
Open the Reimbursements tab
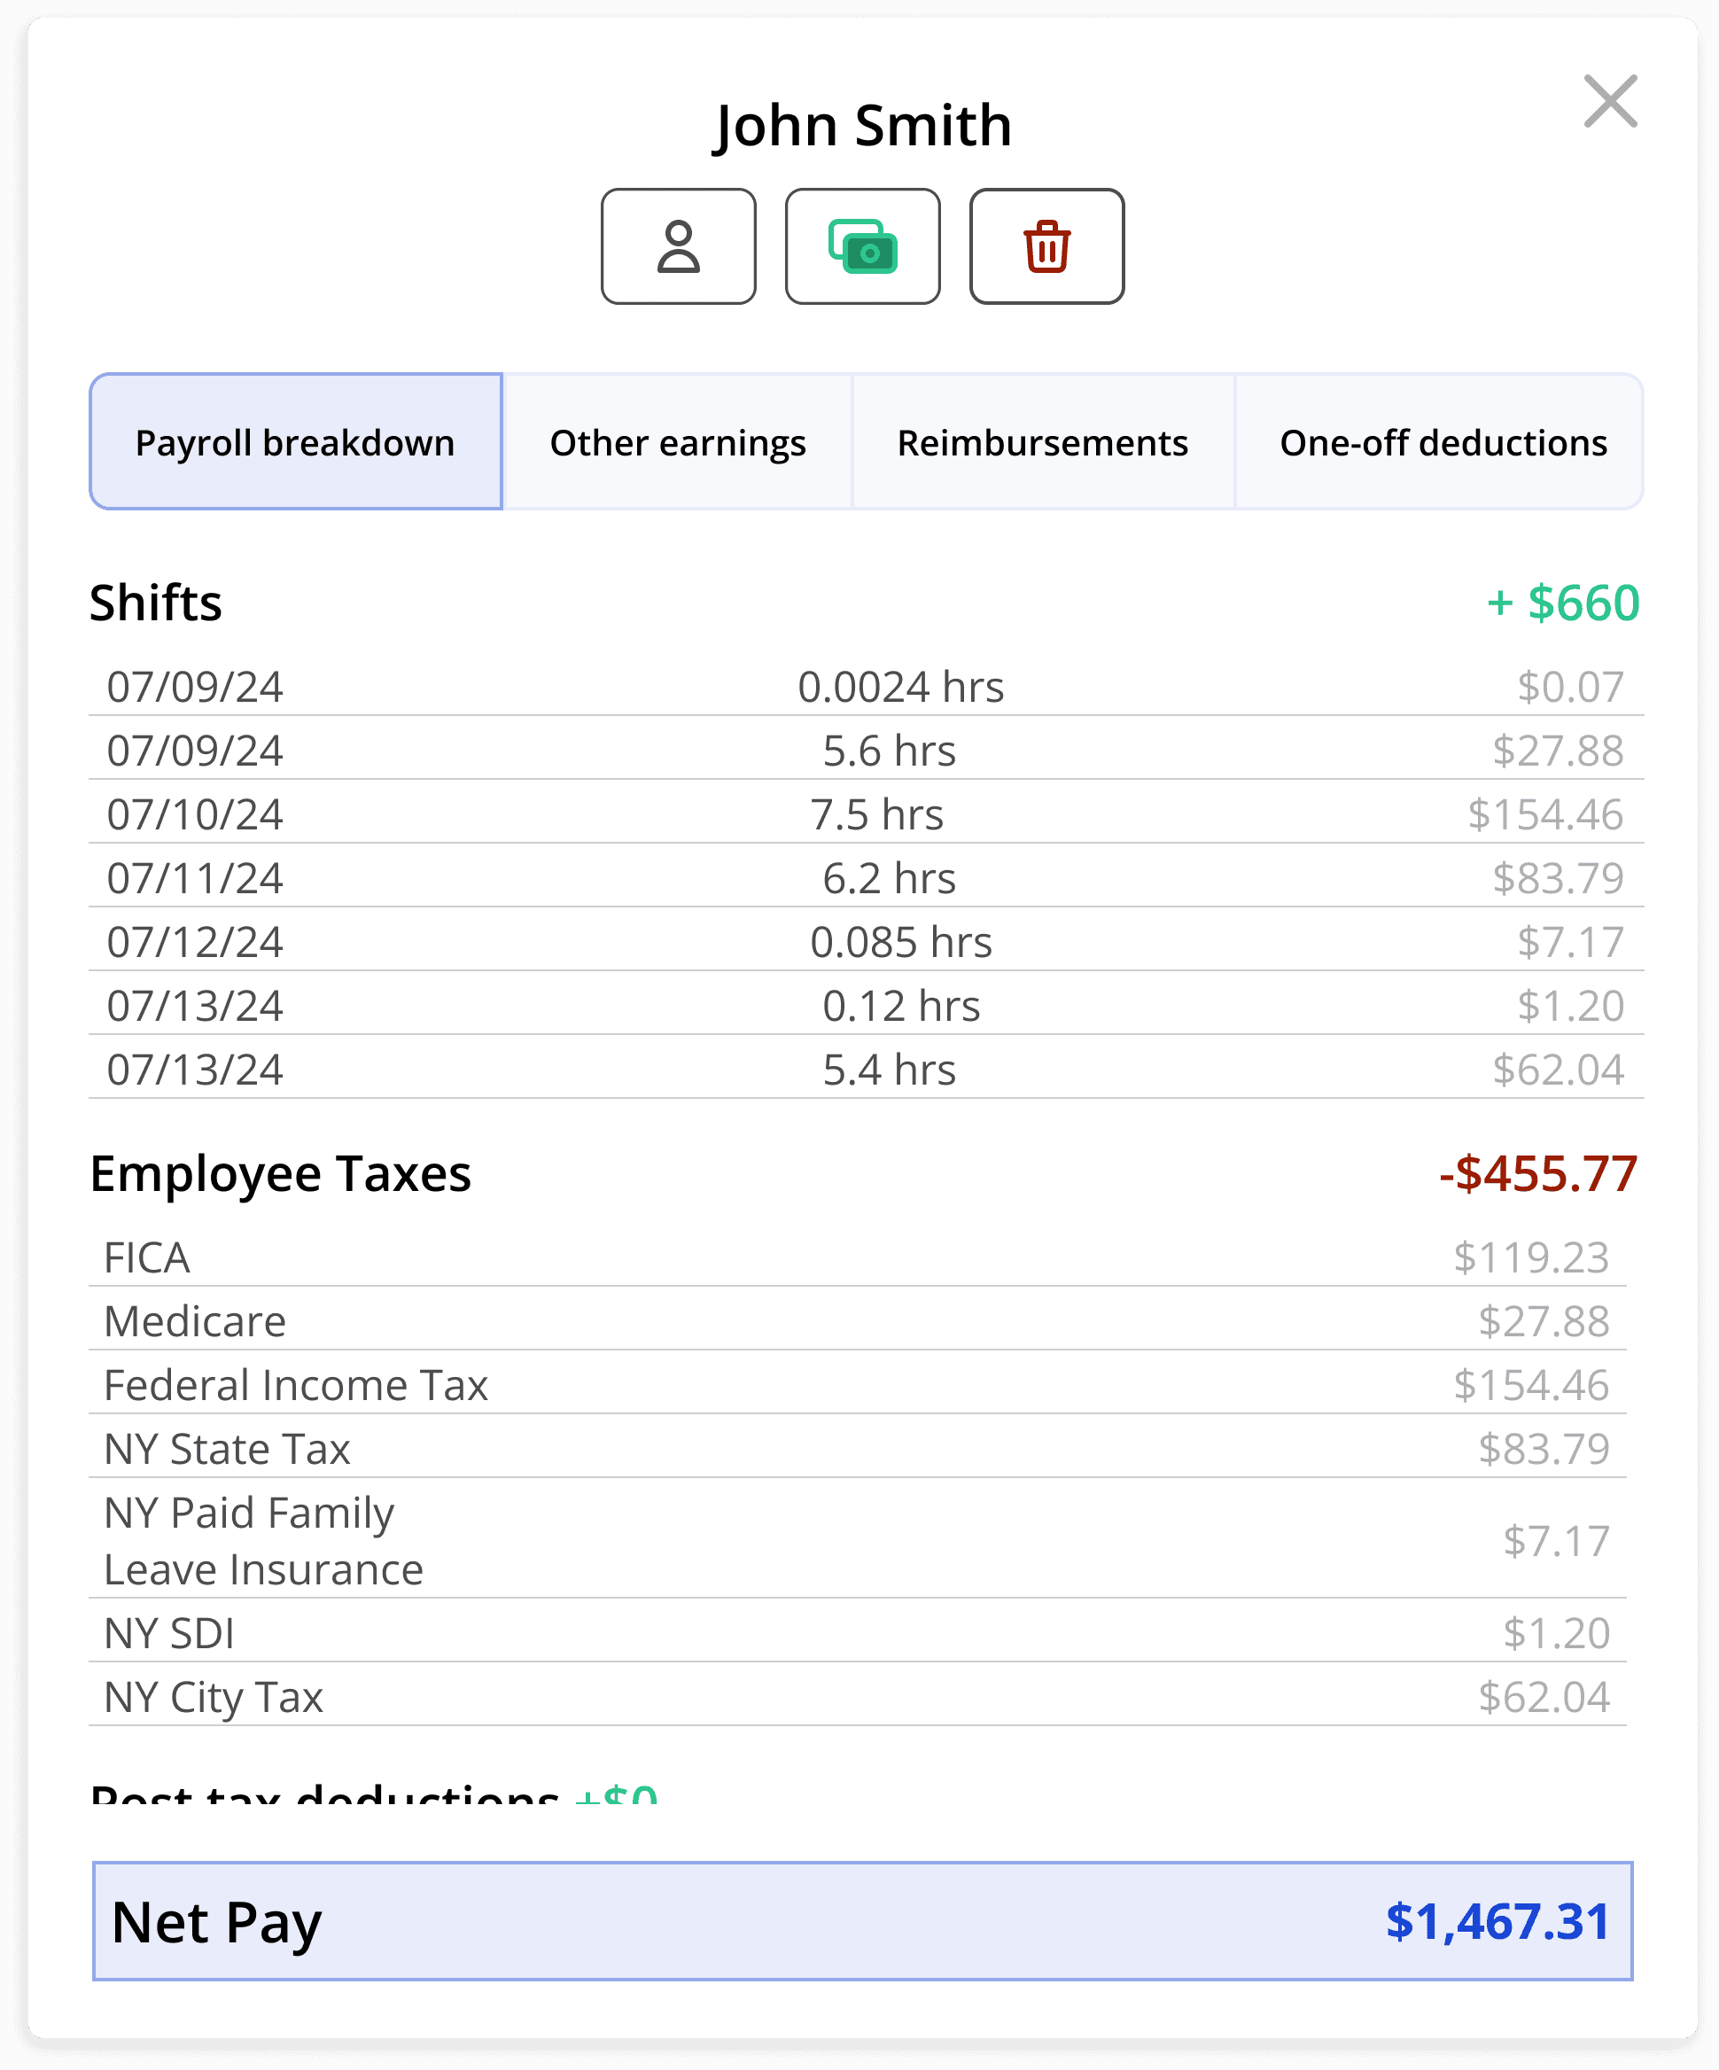click(1042, 442)
